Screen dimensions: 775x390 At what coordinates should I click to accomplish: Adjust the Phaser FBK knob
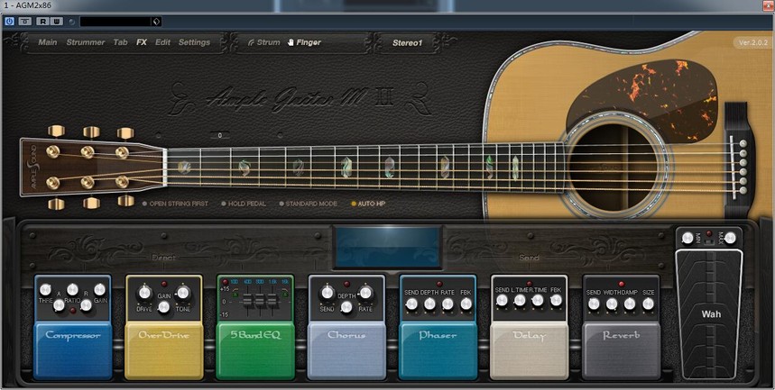coord(466,304)
